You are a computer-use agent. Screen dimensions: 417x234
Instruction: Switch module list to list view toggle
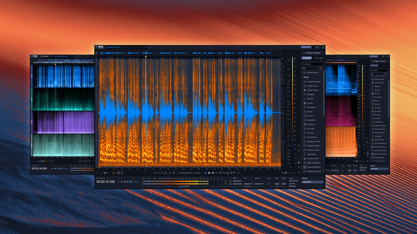point(321,68)
